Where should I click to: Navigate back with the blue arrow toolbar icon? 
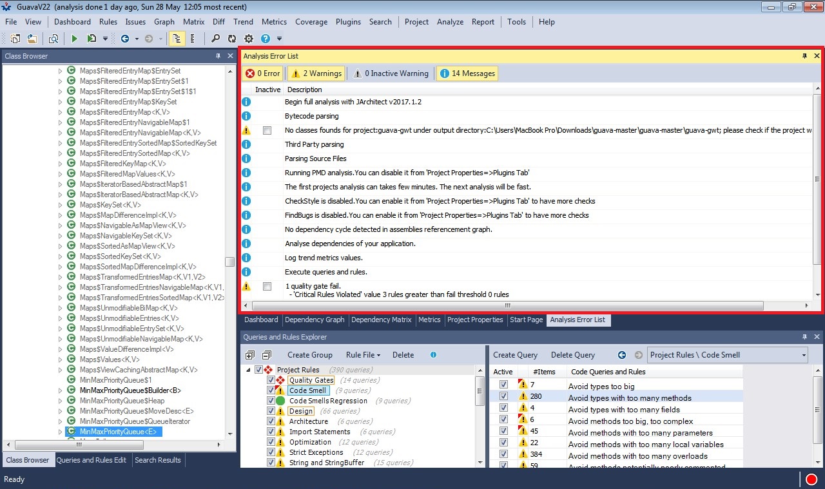(x=124, y=39)
